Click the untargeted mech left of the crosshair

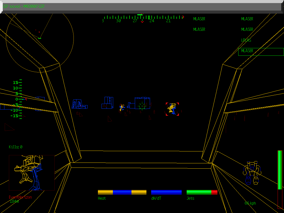click(121, 108)
